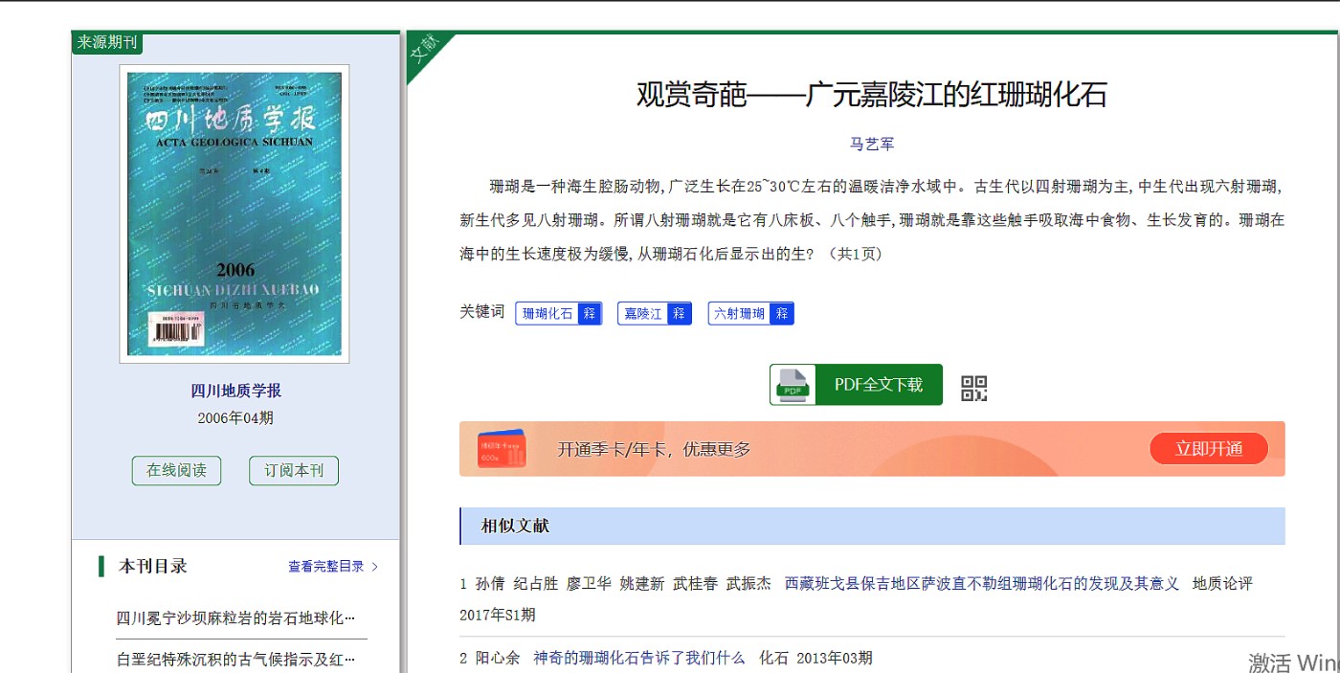The height and width of the screenshot is (673, 1340).
Task: Click 释 icon beside 珊瑚化石 keyword
Action: click(x=590, y=314)
